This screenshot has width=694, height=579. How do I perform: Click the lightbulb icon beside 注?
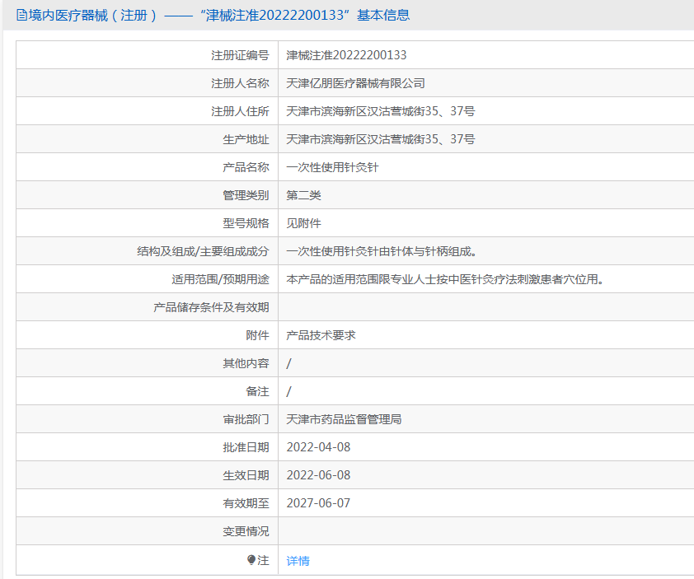[251, 560]
